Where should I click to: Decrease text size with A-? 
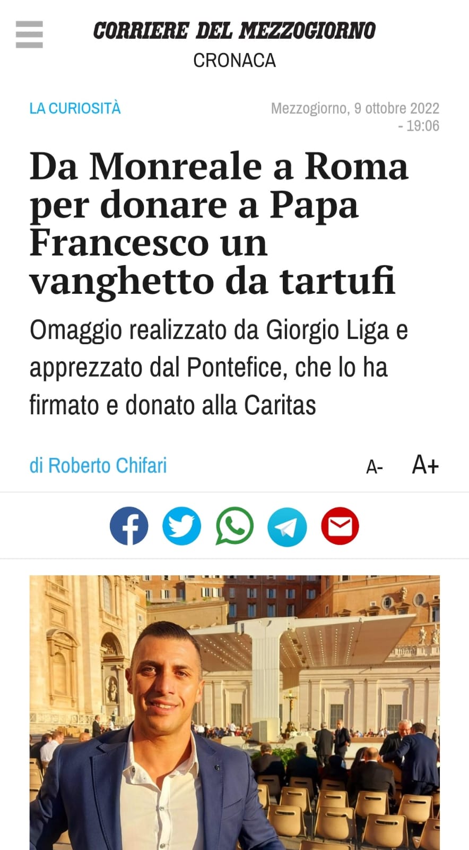[375, 467]
